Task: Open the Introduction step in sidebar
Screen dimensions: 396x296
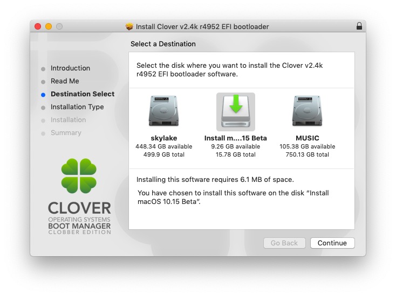Action: [x=70, y=68]
